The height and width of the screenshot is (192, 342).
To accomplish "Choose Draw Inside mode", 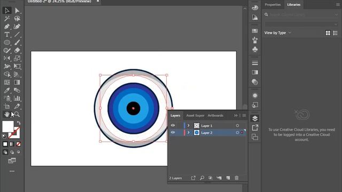I will [x=19, y=152].
